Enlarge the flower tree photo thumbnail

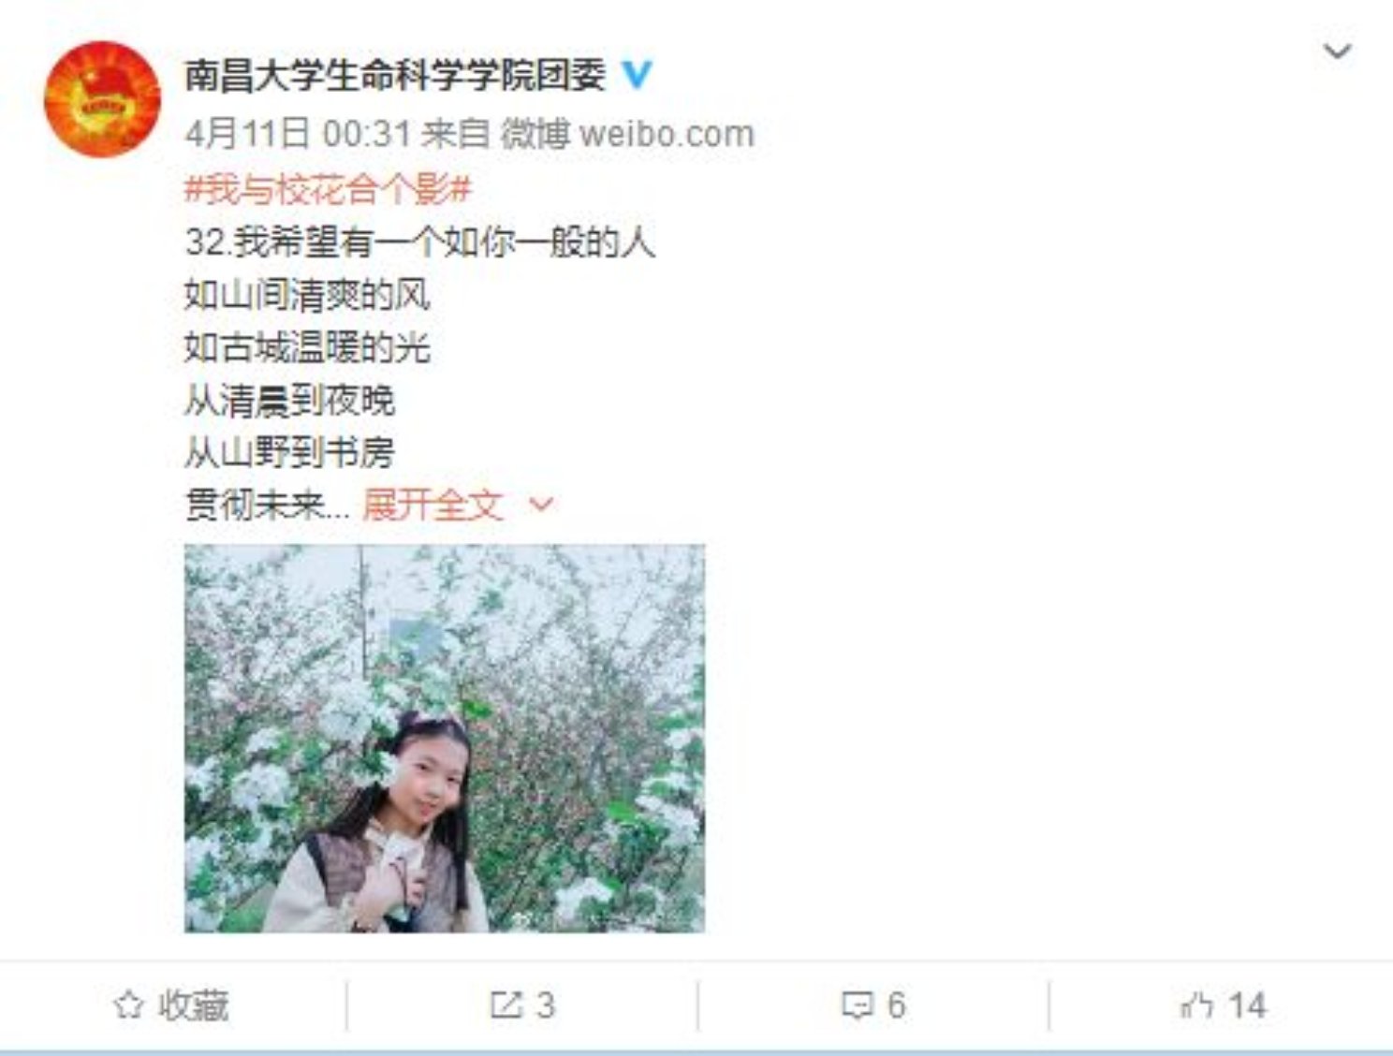pos(445,738)
